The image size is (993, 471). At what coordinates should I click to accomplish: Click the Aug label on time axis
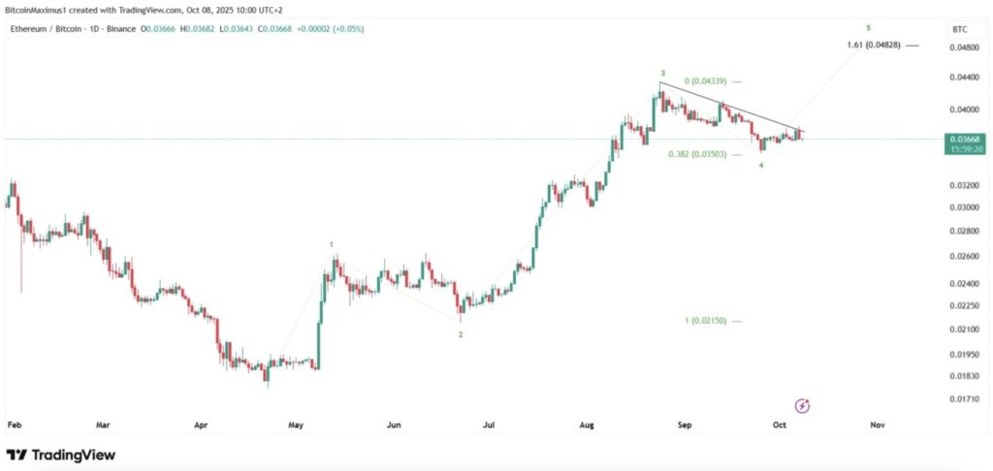(585, 424)
